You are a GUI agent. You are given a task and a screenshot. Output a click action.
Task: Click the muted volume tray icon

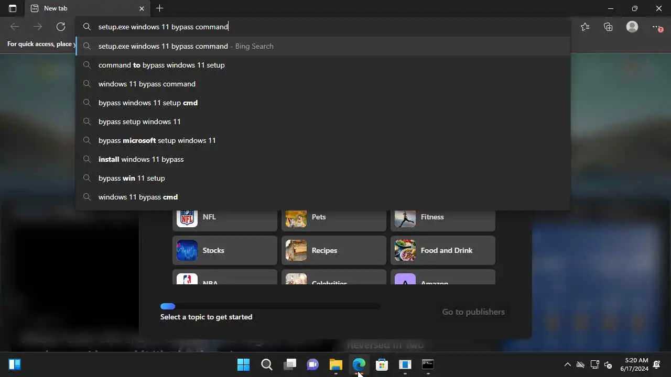[x=608, y=364]
